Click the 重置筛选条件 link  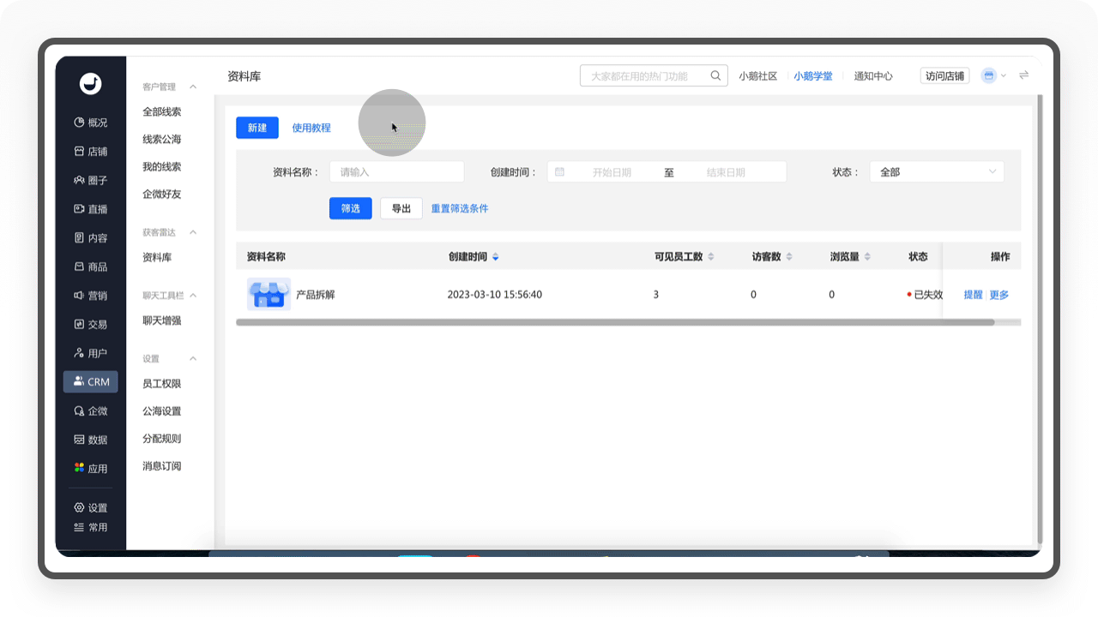coord(459,208)
